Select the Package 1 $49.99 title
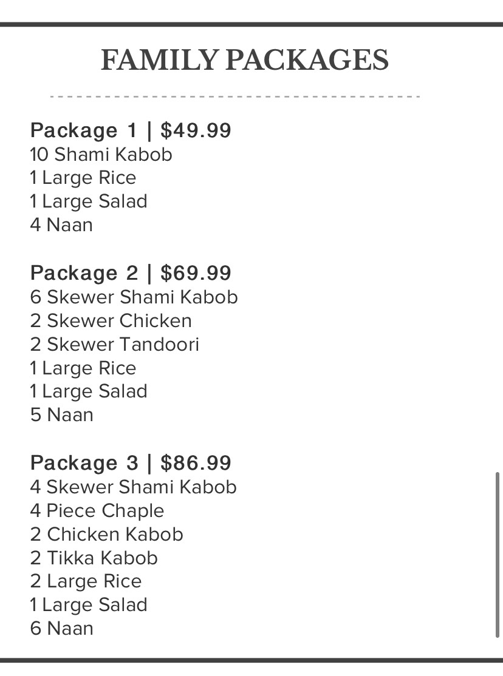Screen dimensions: 503x676 [x=131, y=130]
